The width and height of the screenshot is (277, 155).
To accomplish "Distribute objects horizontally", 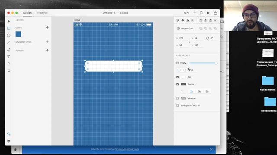I will click(x=215, y=20).
